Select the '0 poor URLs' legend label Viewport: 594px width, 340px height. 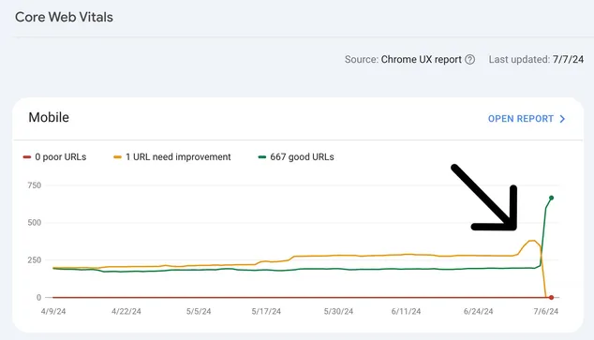(x=61, y=157)
